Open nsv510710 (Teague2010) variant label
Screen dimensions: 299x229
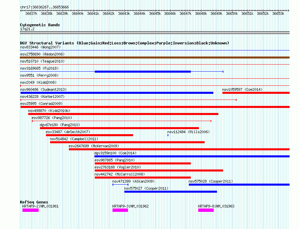pyautogui.click(x=42, y=61)
